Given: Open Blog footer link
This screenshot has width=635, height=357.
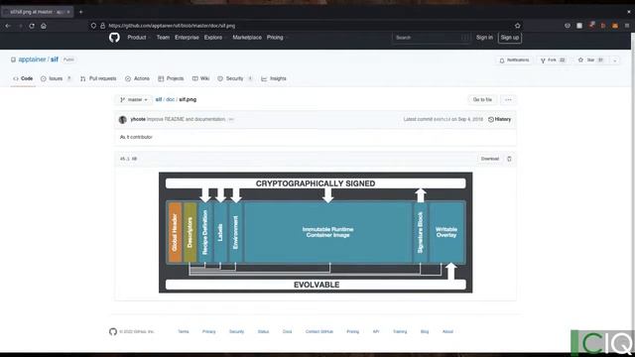Looking at the screenshot, I should 425,331.
